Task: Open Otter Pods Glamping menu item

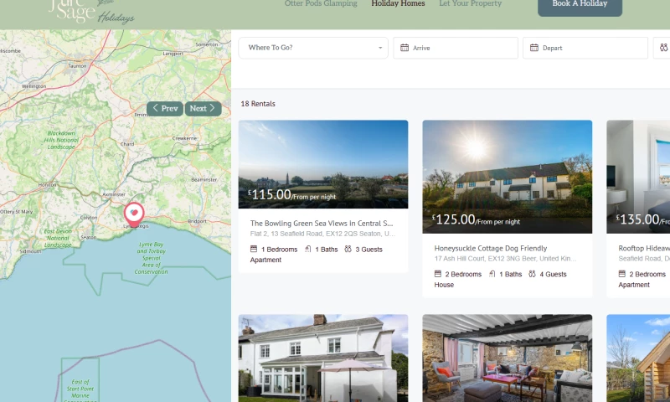Action: click(x=321, y=3)
